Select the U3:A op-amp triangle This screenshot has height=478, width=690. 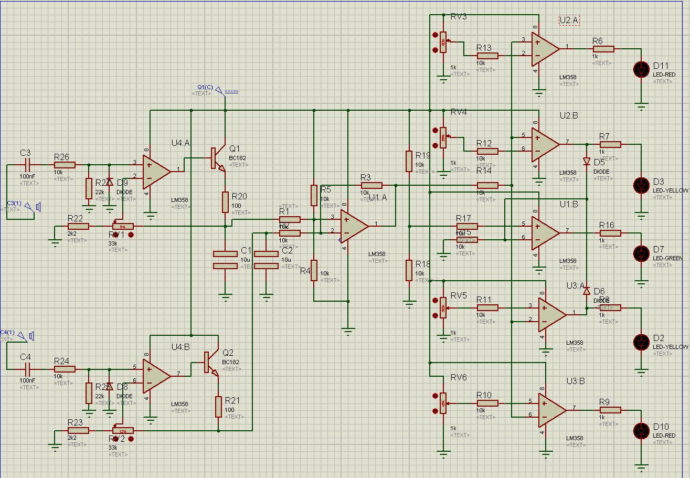tap(552, 314)
